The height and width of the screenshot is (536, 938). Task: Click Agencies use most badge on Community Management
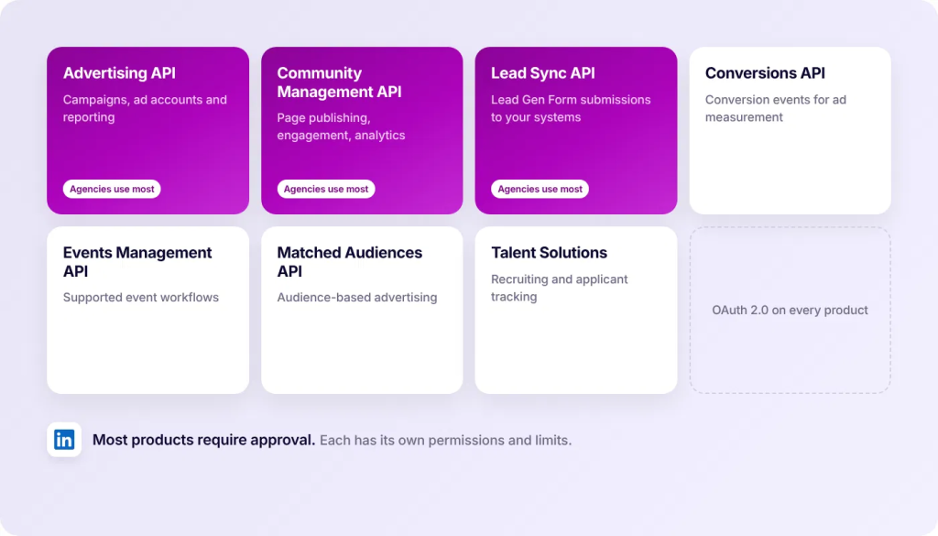click(326, 189)
